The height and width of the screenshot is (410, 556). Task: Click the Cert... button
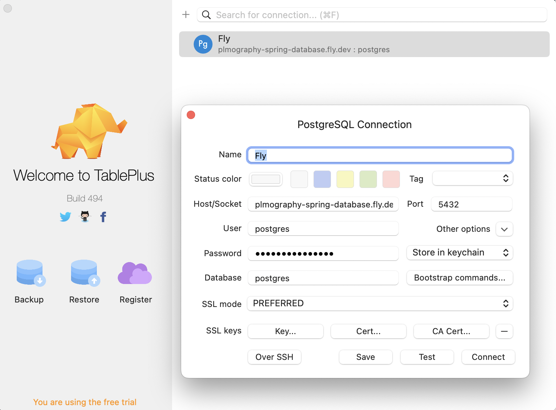[x=369, y=331]
